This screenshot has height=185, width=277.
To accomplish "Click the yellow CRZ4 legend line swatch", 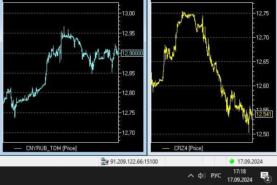I will point(166,148).
